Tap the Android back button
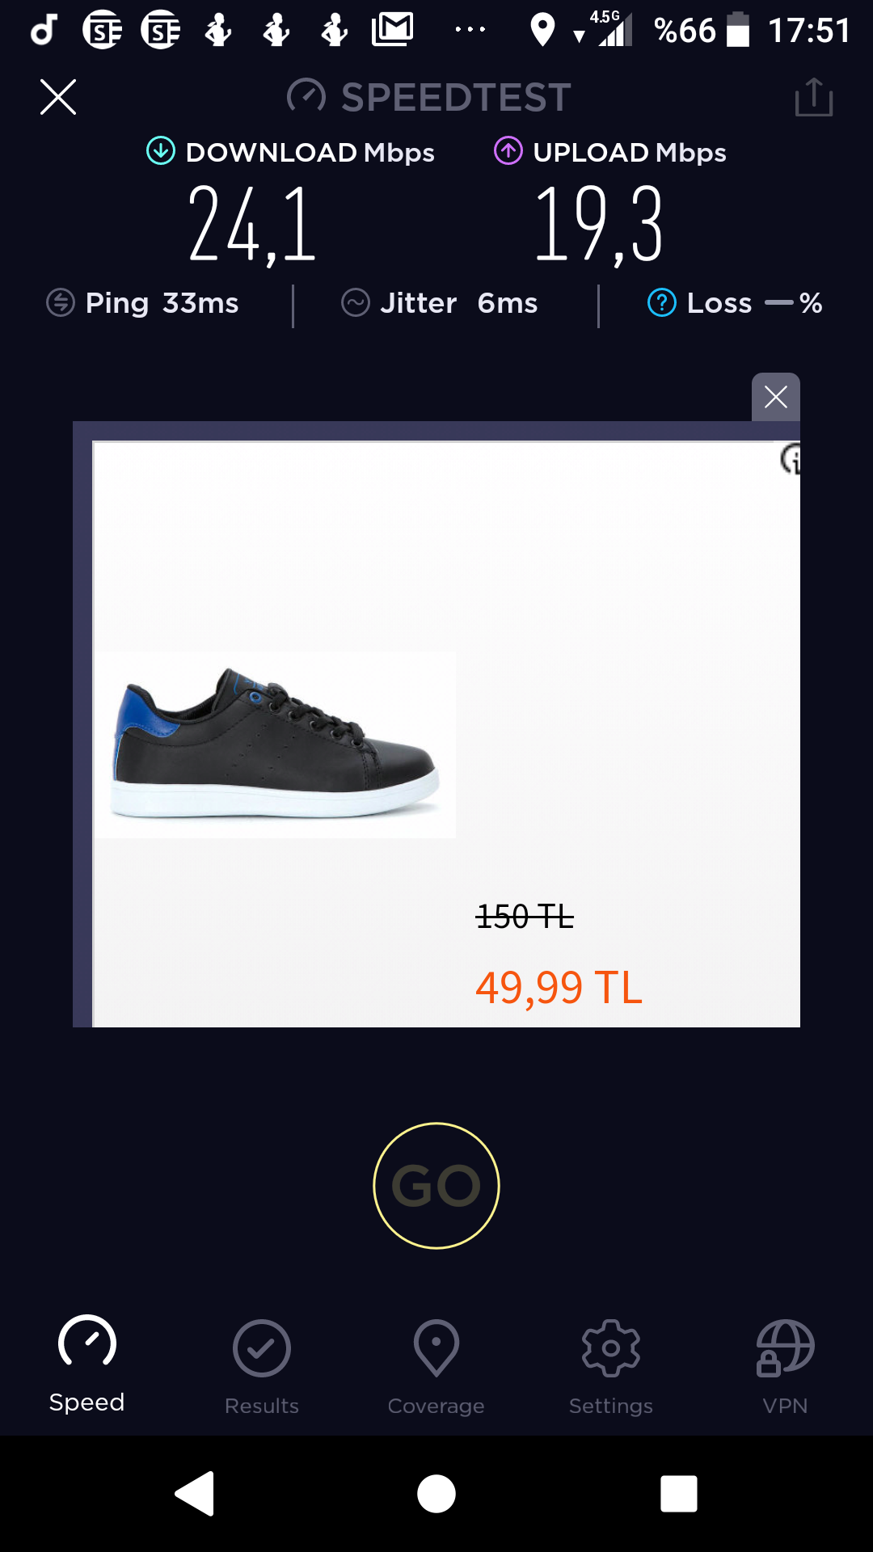Screen dimensions: 873x1552 pos(195,1493)
